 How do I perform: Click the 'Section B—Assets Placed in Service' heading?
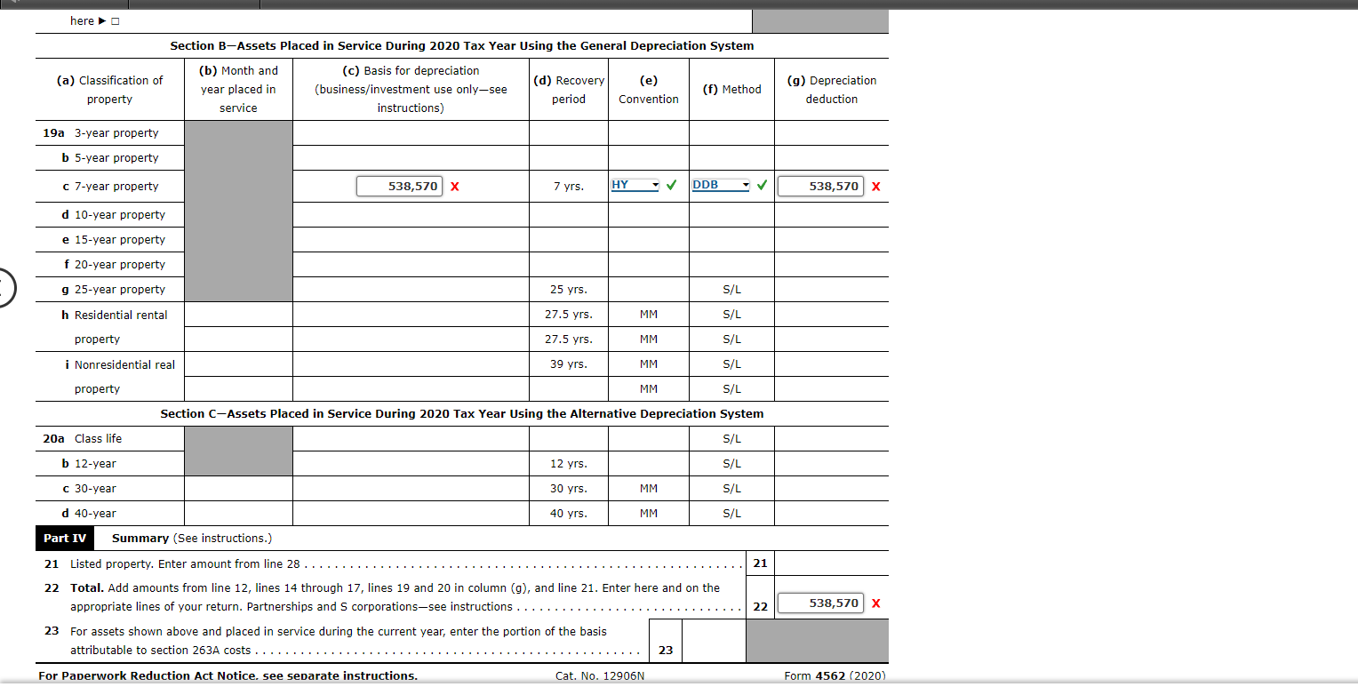pyautogui.click(x=462, y=46)
